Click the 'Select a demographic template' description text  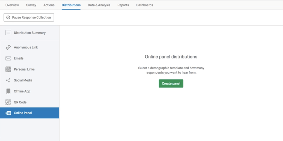(x=171, y=70)
